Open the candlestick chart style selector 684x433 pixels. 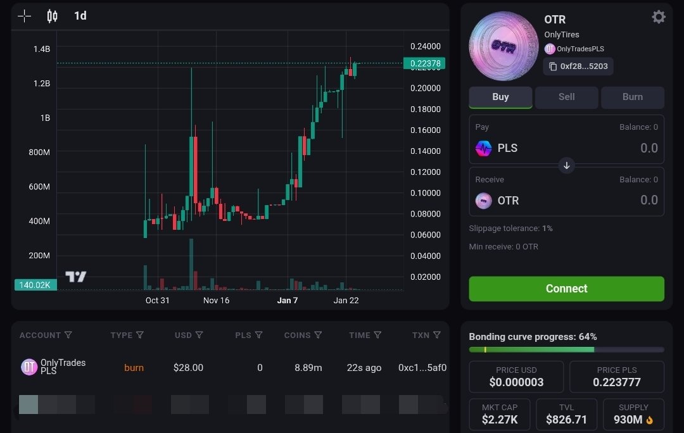[52, 16]
